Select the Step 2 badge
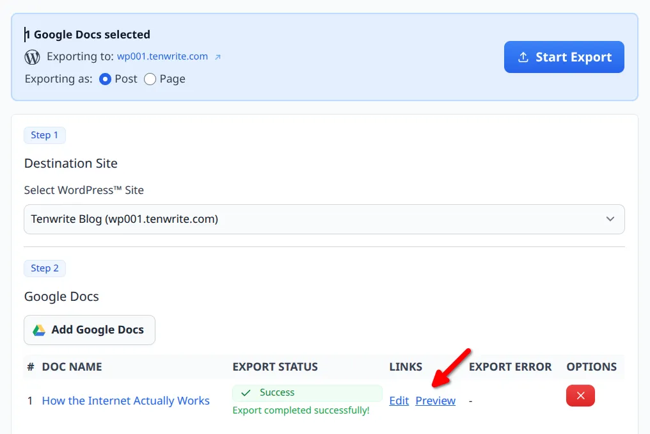 coord(45,268)
